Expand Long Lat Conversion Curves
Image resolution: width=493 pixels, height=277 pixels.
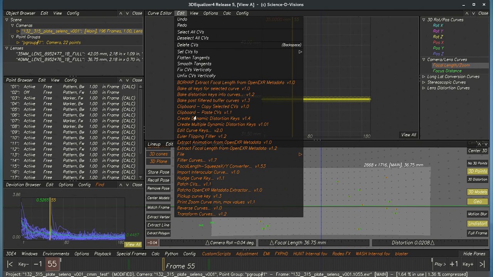pyautogui.click(x=424, y=77)
